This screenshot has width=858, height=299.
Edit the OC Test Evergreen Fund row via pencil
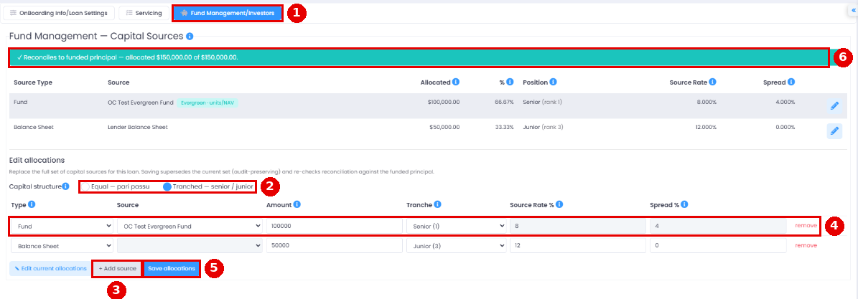tap(834, 106)
